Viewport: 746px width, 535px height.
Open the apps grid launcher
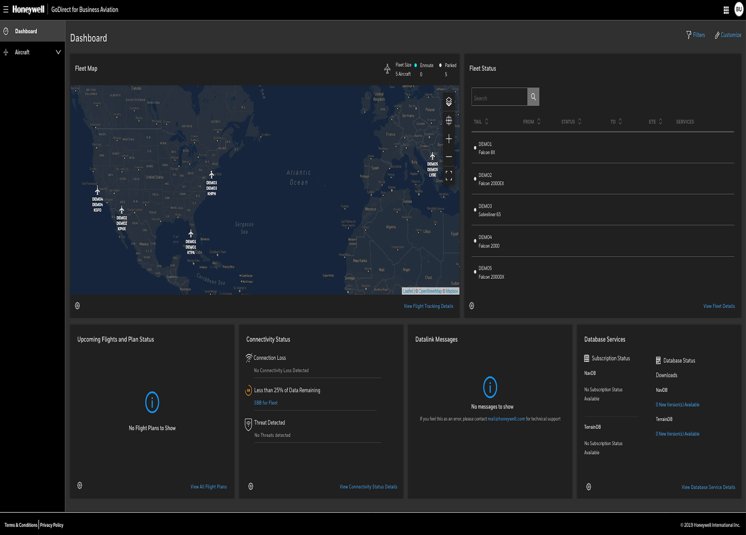click(x=726, y=10)
